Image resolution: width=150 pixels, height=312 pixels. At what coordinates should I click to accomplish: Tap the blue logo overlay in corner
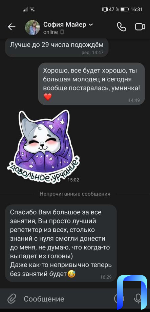(x=132, y=292)
